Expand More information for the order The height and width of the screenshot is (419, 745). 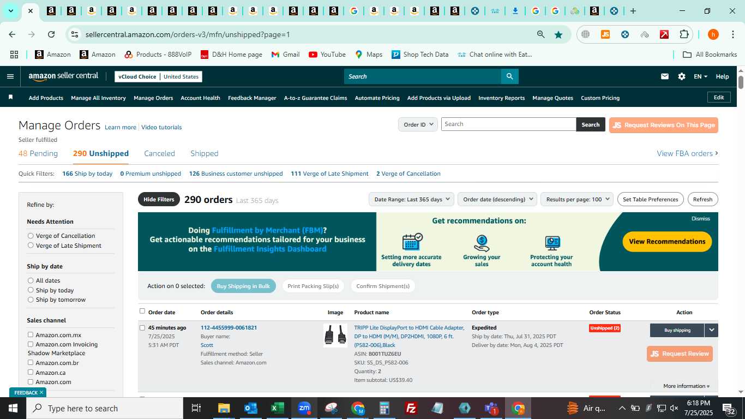[686, 386]
